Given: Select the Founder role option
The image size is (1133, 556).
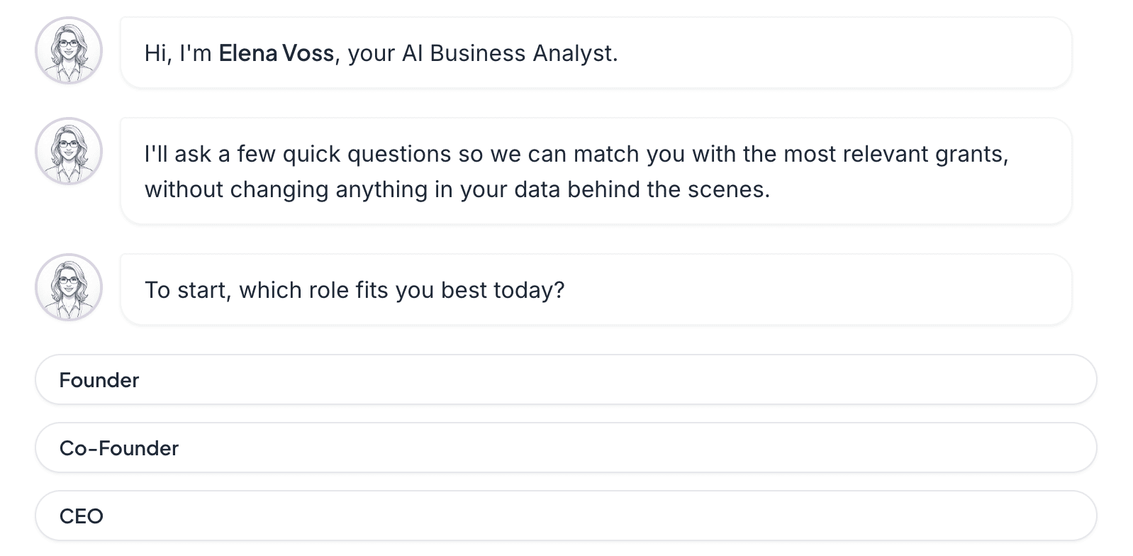Looking at the screenshot, I should [x=566, y=380].
